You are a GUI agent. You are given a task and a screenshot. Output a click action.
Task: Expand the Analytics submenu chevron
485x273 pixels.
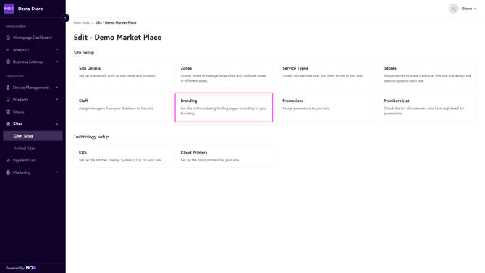click(x=57, y=49)
